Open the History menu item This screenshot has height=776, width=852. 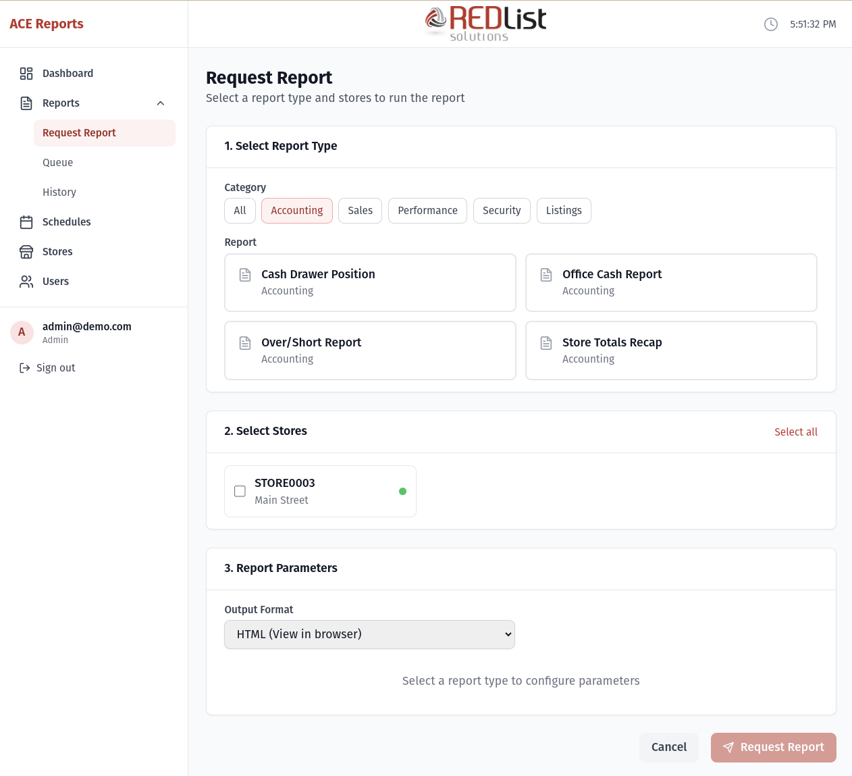pyautogui.click(x=59, y=192)
